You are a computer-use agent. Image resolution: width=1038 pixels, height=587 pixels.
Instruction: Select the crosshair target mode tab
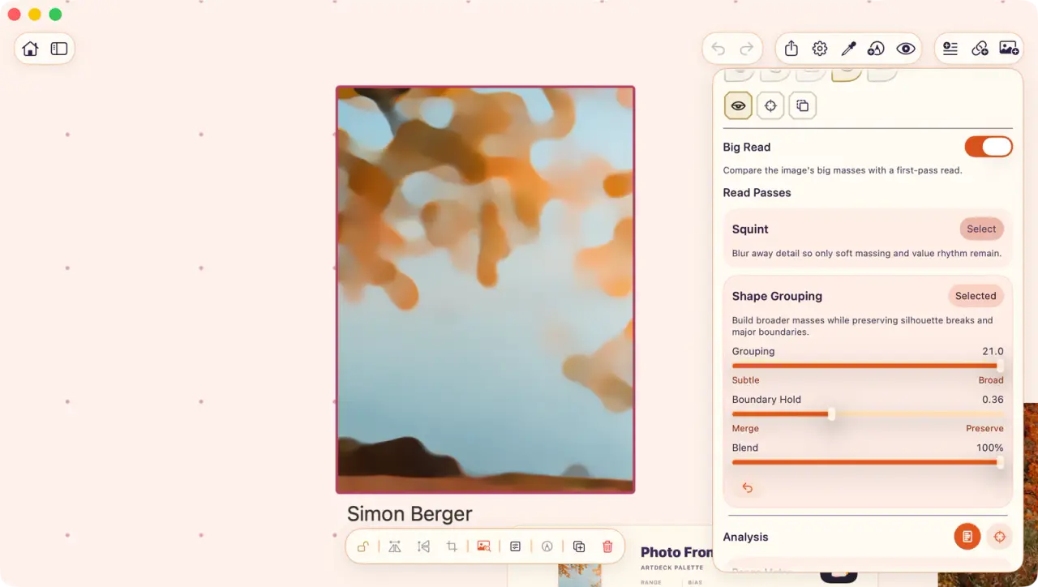(x=770, y=105)
